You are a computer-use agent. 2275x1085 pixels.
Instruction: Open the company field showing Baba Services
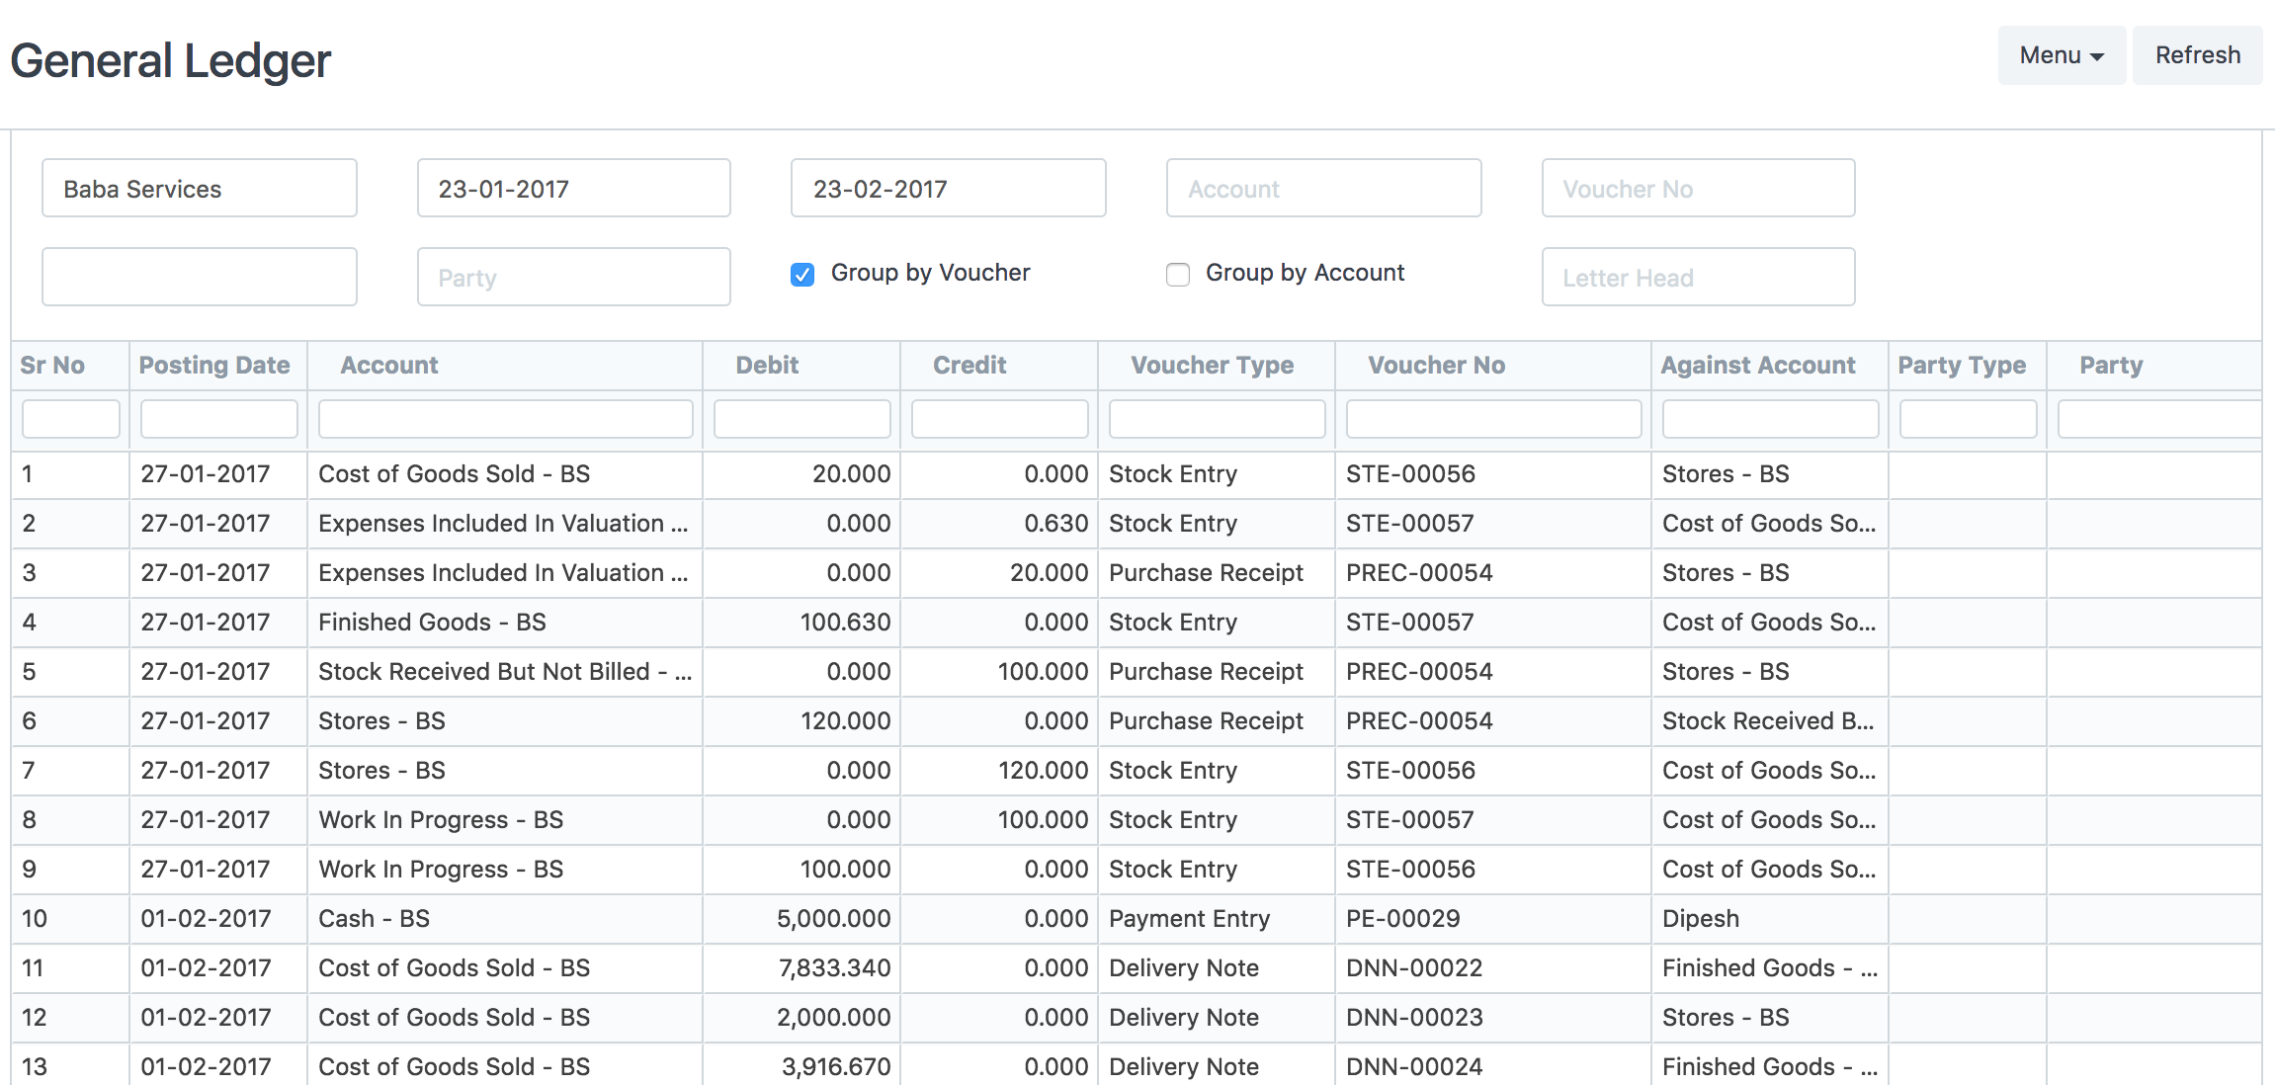coord(198,188)
